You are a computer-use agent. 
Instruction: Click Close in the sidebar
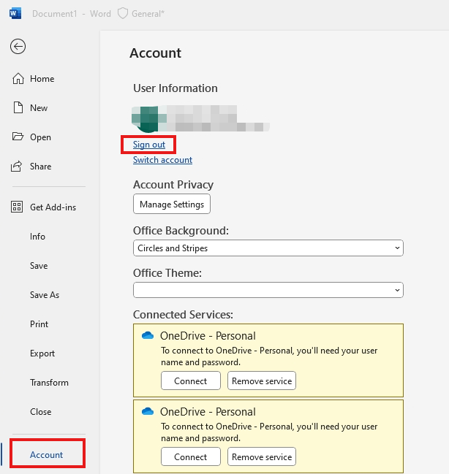[x=40, y=412]
